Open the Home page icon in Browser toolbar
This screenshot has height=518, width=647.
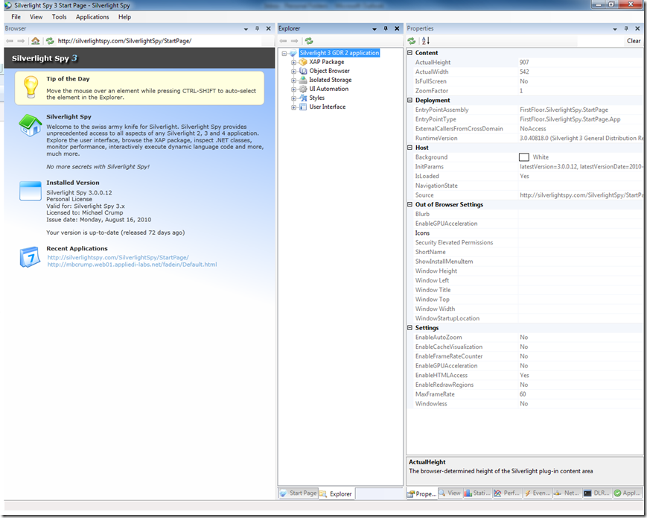(x=36, y=41)
